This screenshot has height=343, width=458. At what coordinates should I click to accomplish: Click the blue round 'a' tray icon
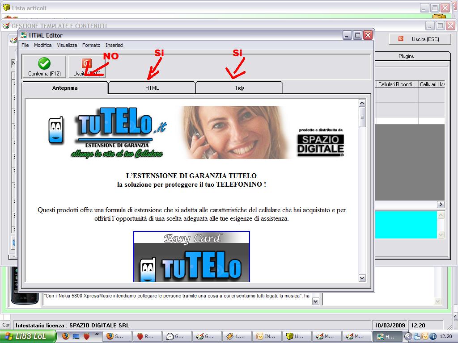(x=433, y=336)
